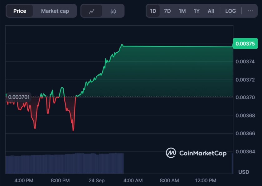Click the CoinMarketCap watermark text
Image resolution: width=262 pixels, height=186 pixels.
click(203, 153)
